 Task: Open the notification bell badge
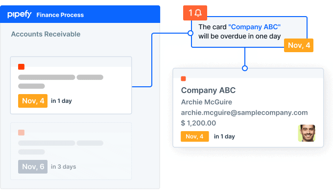coord(195,13)
